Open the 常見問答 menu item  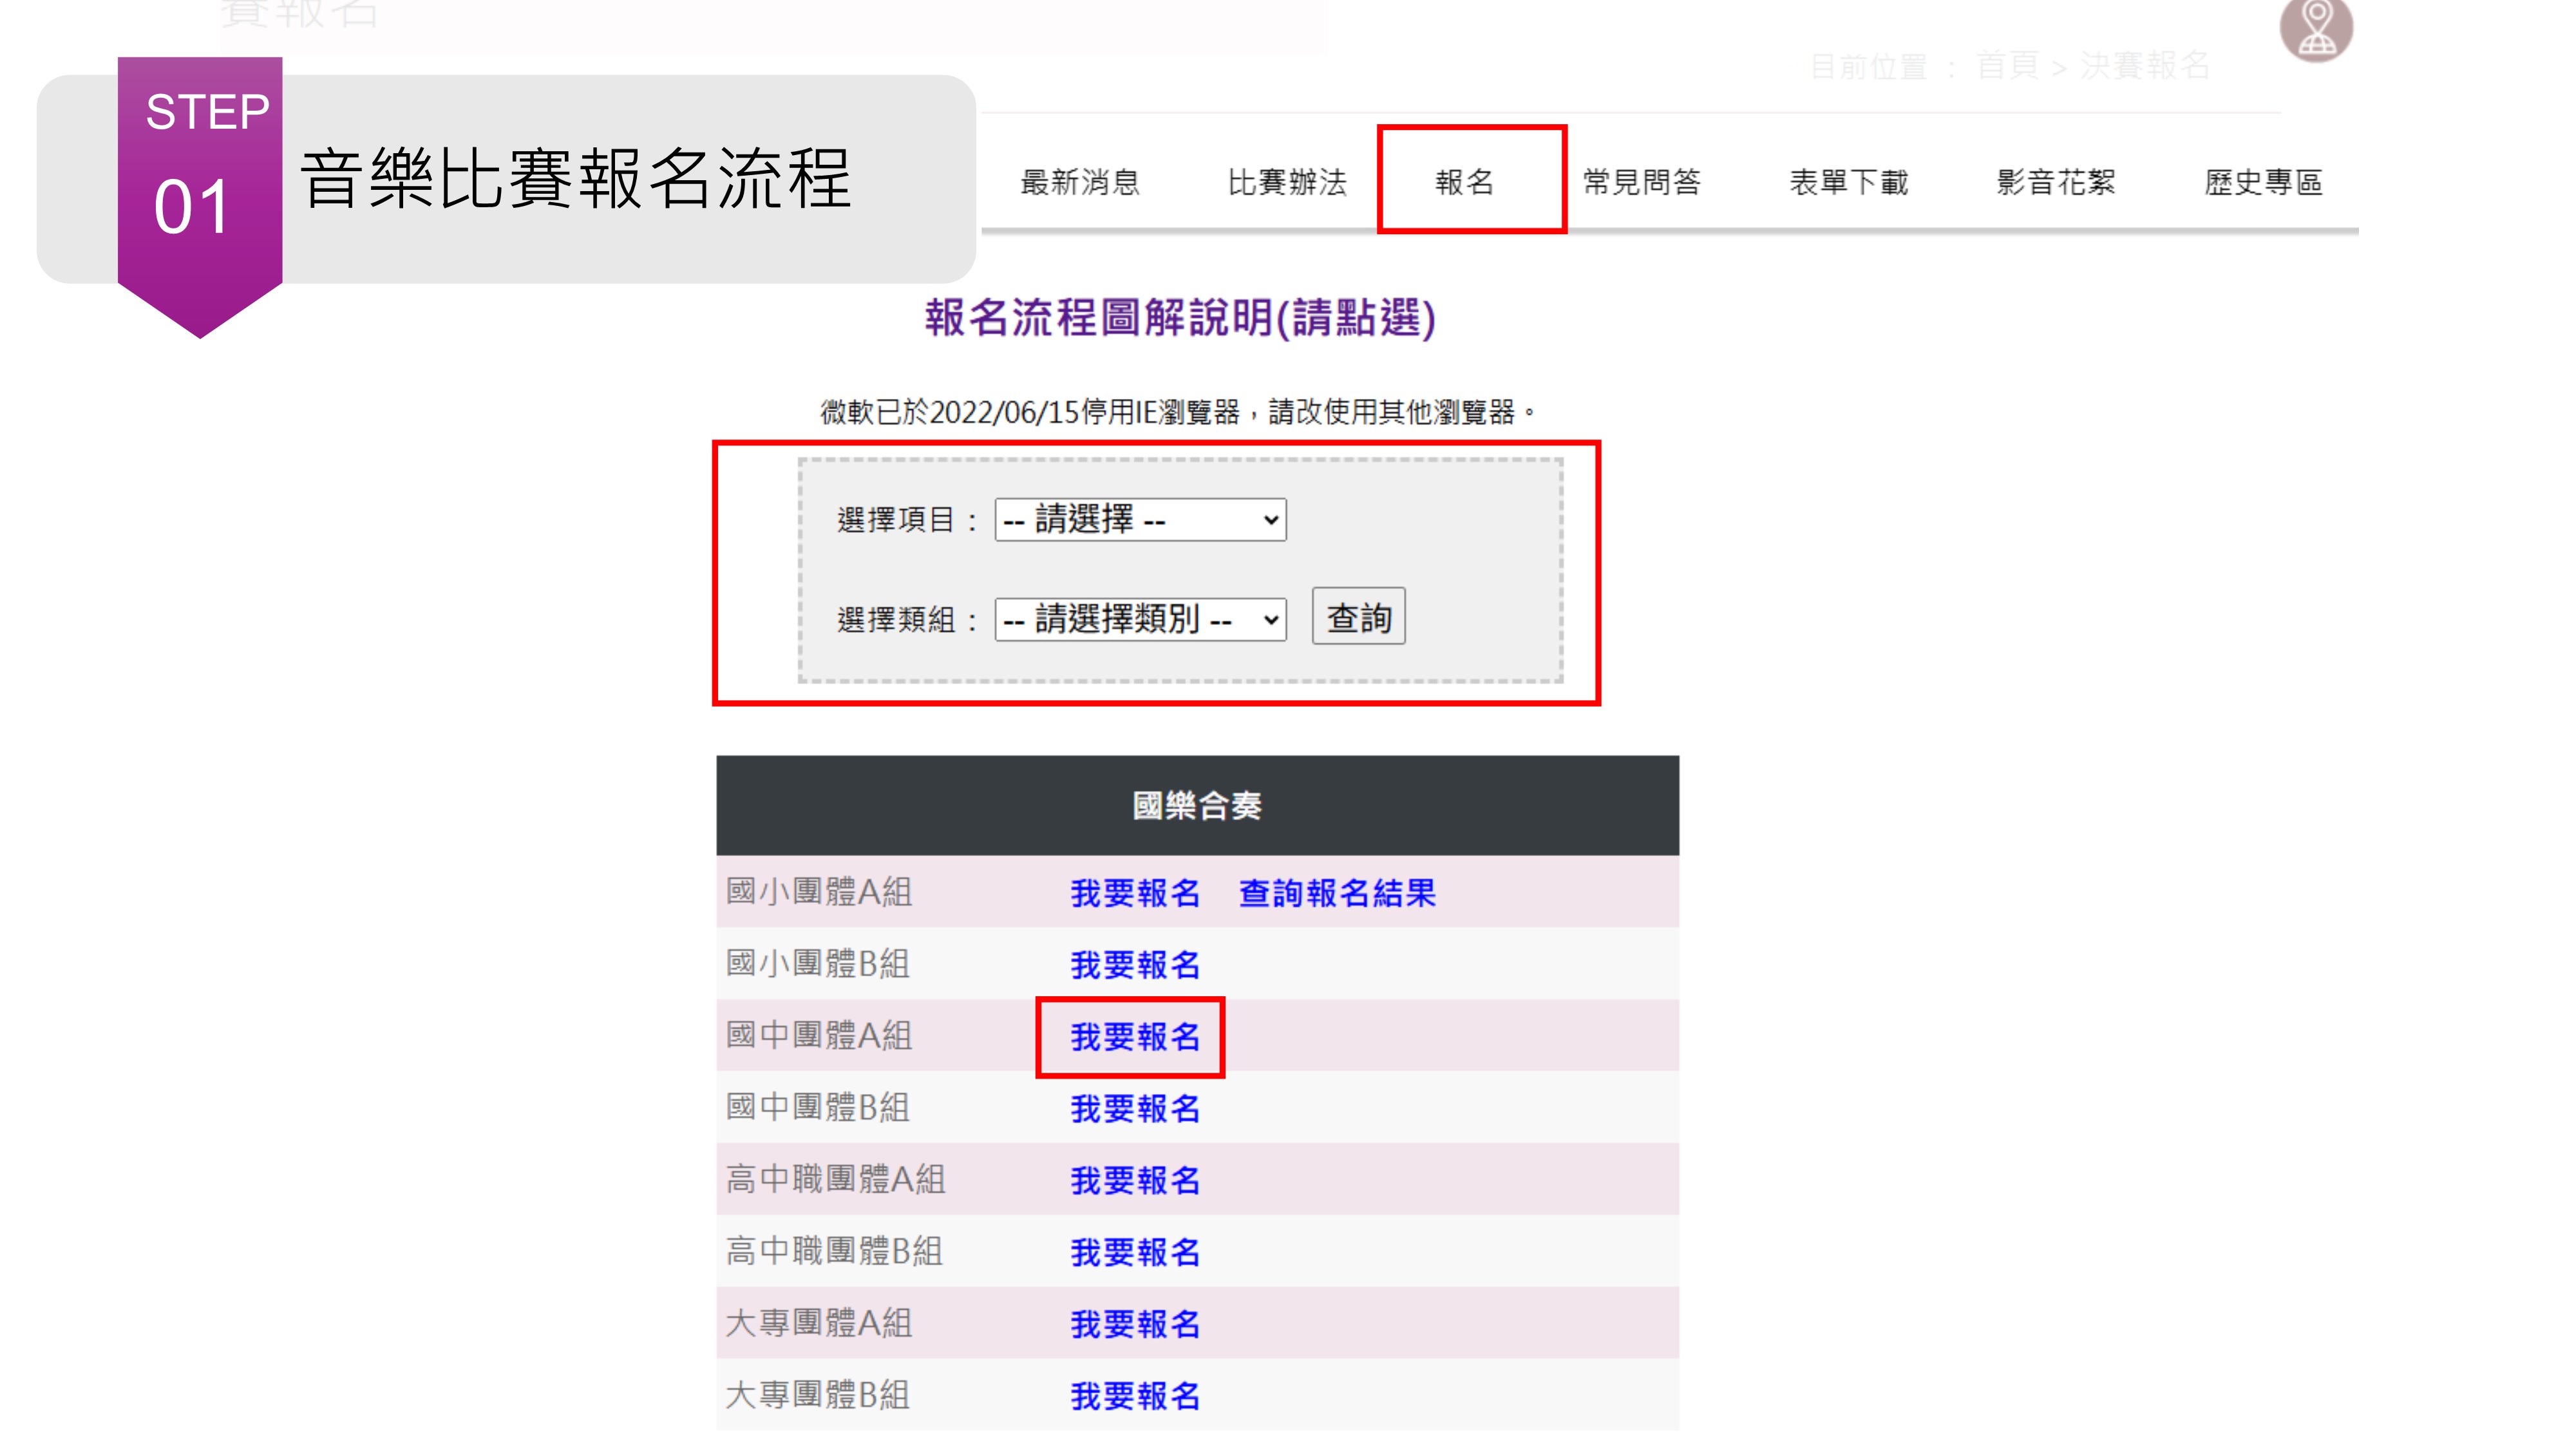1642,182
